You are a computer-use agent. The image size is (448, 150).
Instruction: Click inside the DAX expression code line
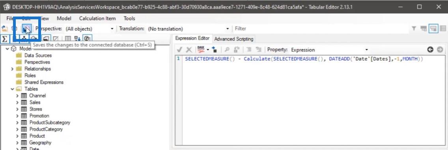pos(304,59)
